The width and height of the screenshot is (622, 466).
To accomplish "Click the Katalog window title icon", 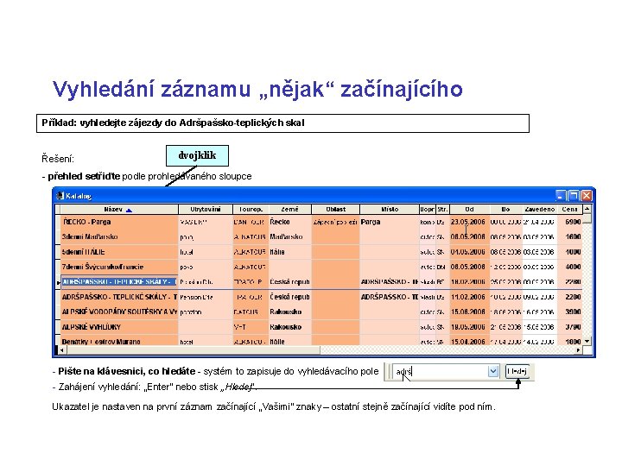I will 60,196.
